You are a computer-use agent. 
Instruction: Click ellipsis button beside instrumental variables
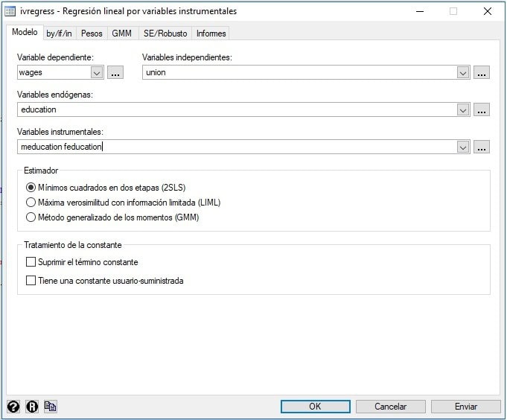(482, 147)
